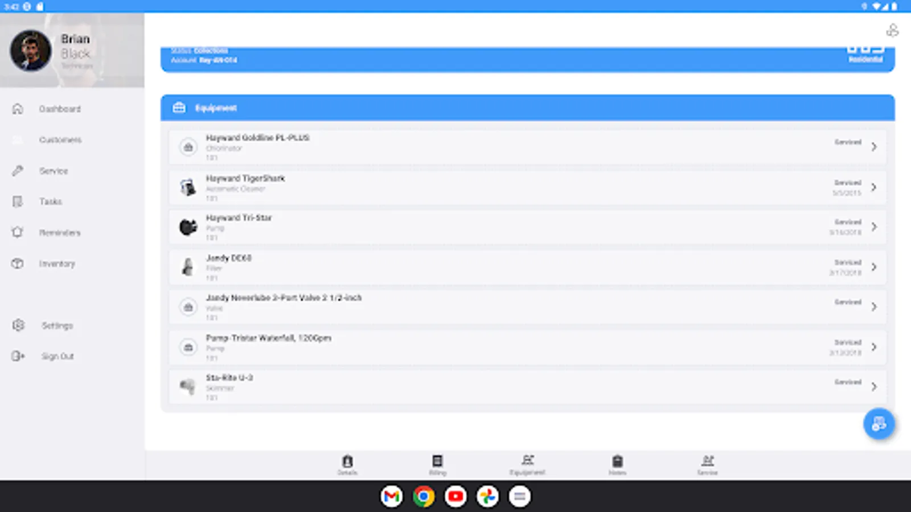Open the Sta-Rite U-3 skimmer row
This screenshot has width=911, height=512.
click(x=527, y=387)
